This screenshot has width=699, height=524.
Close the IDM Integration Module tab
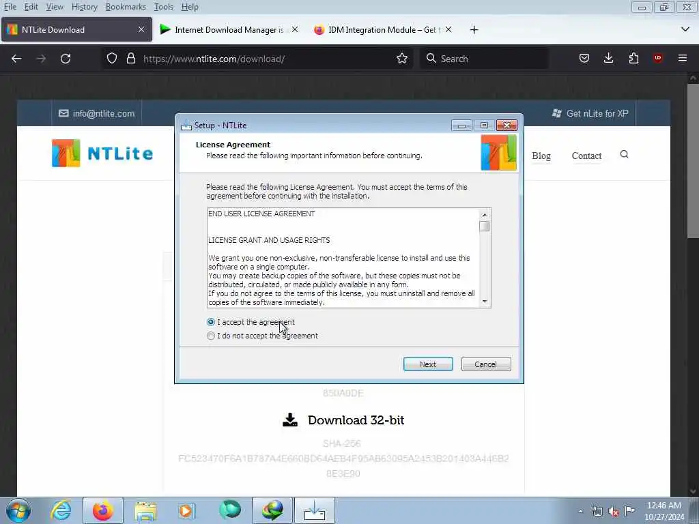click(x=448, y=29)
